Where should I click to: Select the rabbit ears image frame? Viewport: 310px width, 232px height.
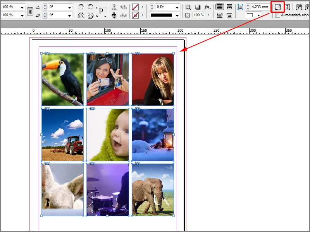tap(62, 190)
